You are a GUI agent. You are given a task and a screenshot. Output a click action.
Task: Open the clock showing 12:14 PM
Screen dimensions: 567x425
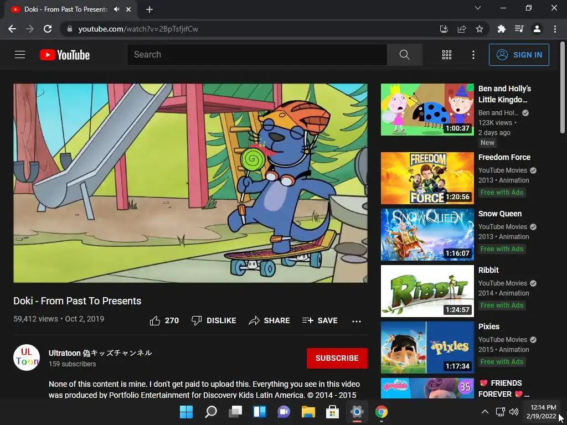[542, 412]
